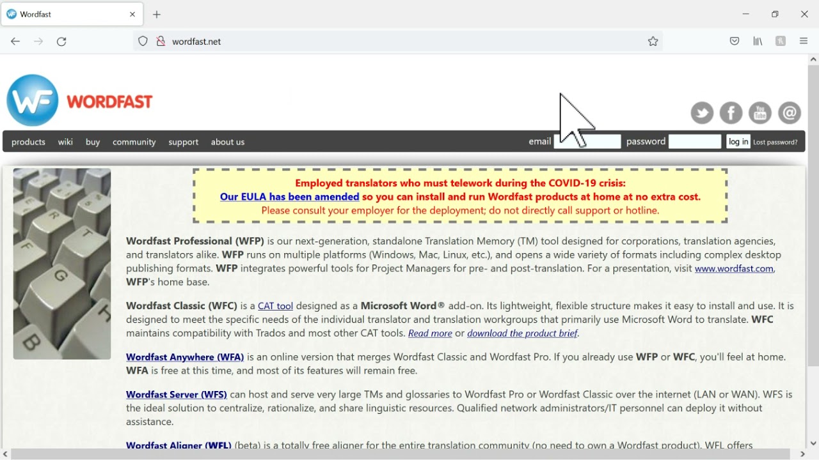The image size is (819, 460).
Task: Click the account avatar icon in toolbar
Action: click(x=781, y=42)
